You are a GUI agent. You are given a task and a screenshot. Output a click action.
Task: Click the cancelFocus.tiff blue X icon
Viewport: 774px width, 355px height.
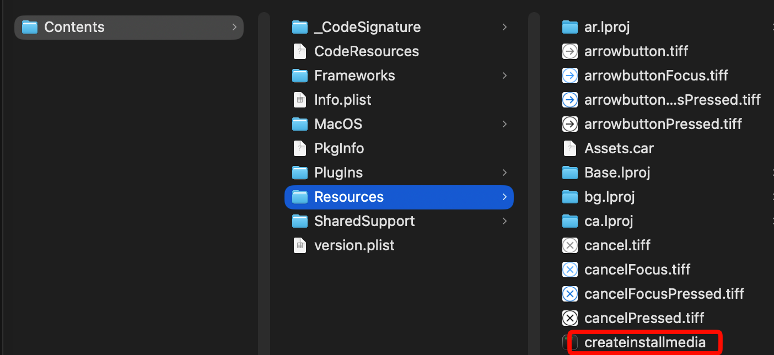[569, 270]
